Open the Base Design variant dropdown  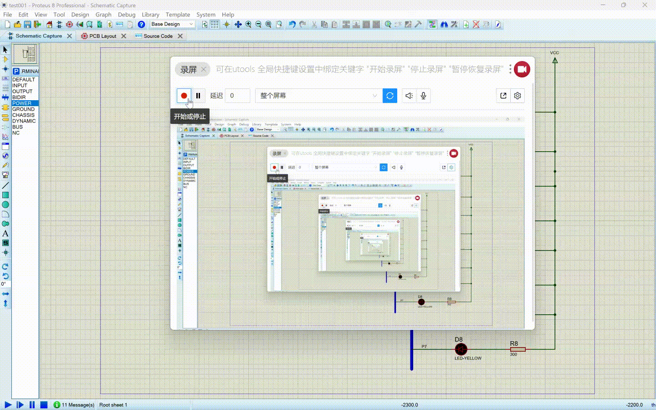point(173,24)
